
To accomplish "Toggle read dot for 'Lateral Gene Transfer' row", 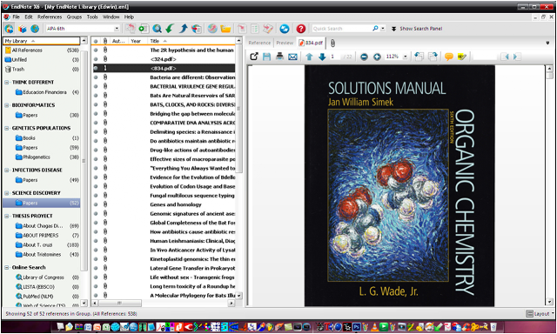I will click(x=96, y=268).
